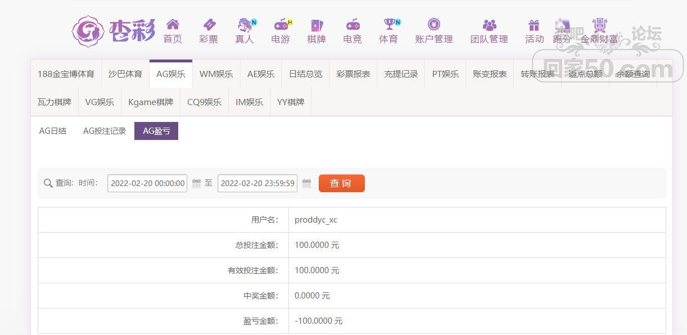Switch to the 沙巴体育 tab
This screenshot has height=335, width=687.
click(125, 74)
